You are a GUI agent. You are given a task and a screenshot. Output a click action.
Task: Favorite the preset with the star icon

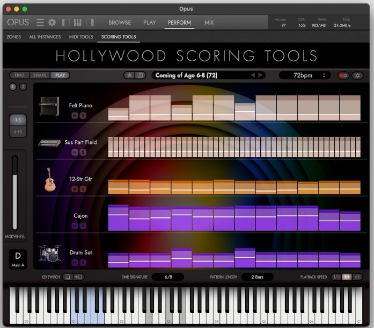click(129, 75)
